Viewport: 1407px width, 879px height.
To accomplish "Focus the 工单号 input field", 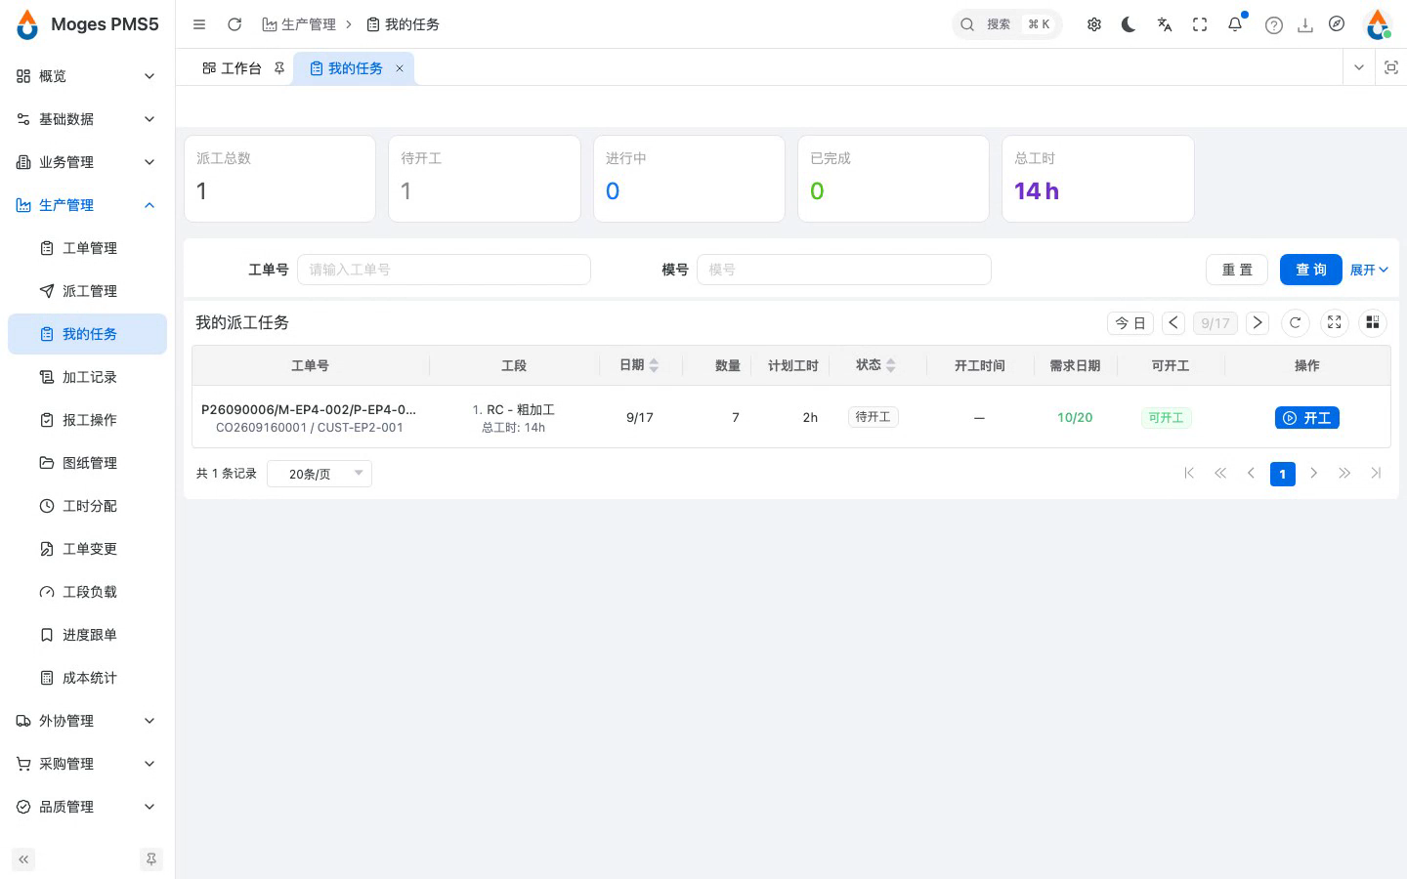I will [444, 270].
